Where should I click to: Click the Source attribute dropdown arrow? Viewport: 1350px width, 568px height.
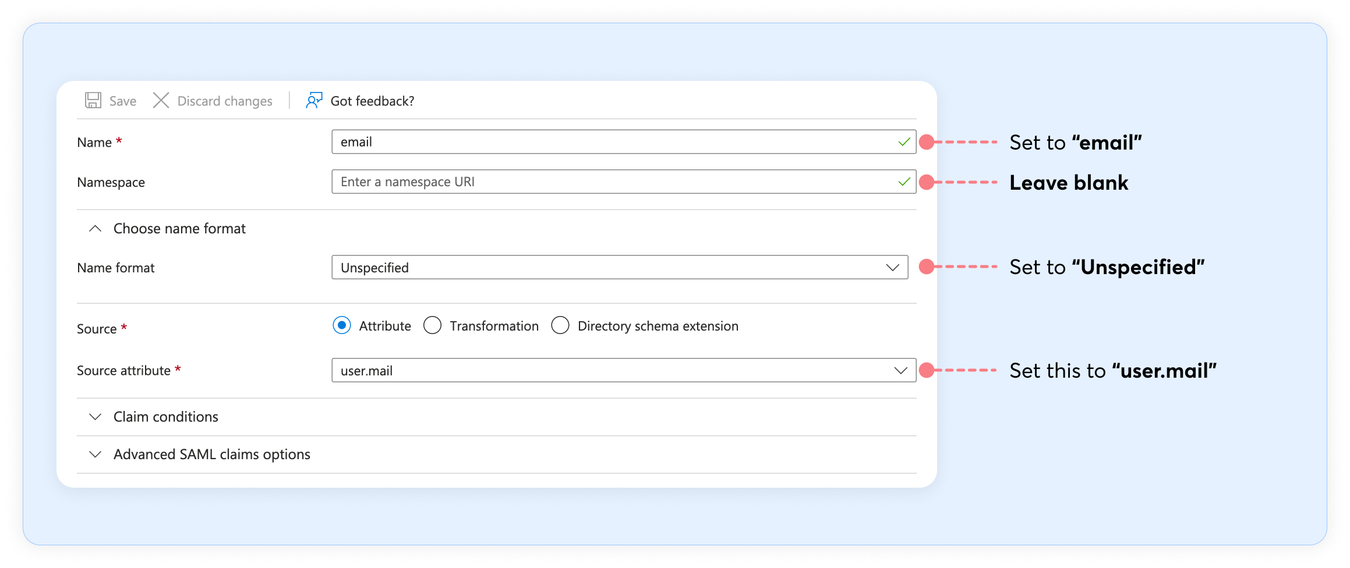[x=900, y=371]
